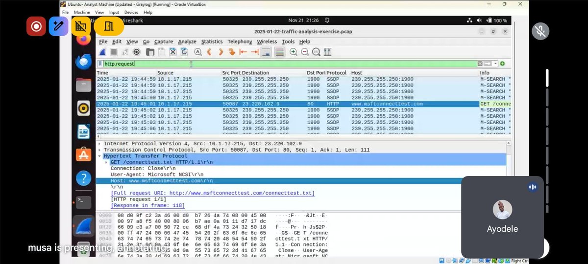Open Rhythmbox from the Ubuntu dock

[83, 108]
